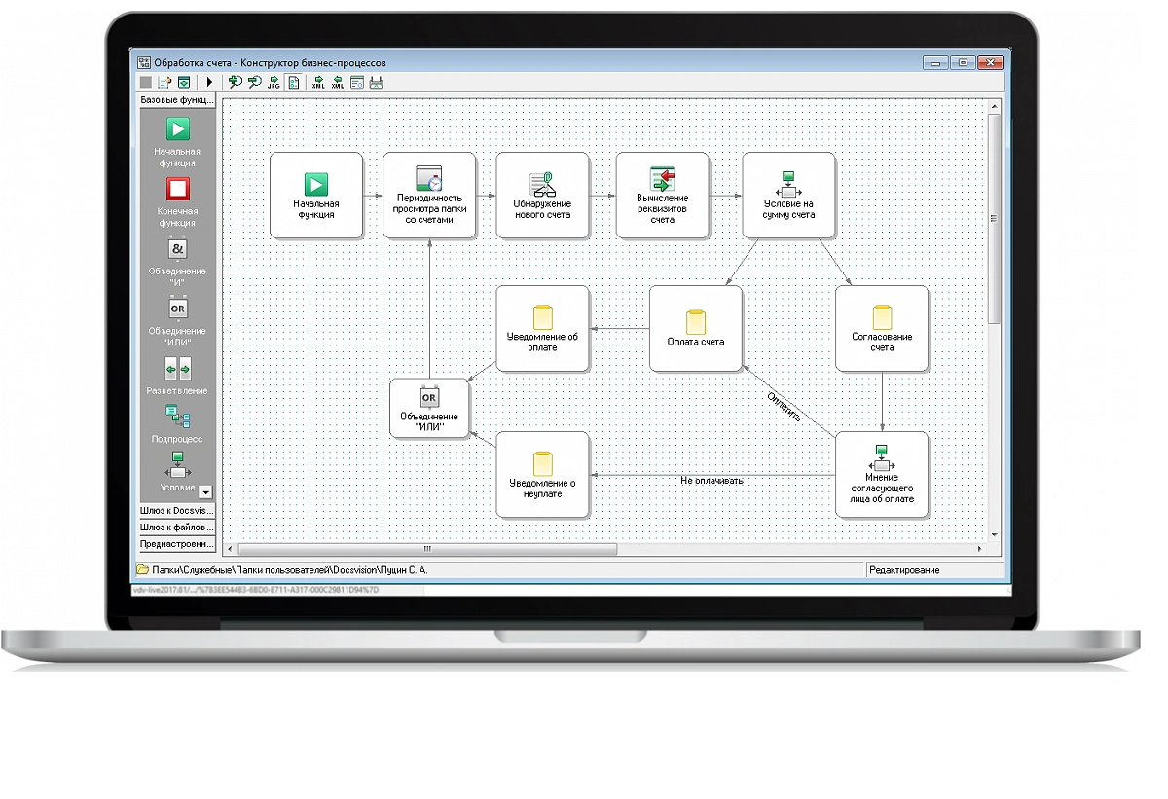Select 'Мнение согласующего лица об оплате' node
Viewport: 1168px width, 799px height.
click(x=882, y=475)
